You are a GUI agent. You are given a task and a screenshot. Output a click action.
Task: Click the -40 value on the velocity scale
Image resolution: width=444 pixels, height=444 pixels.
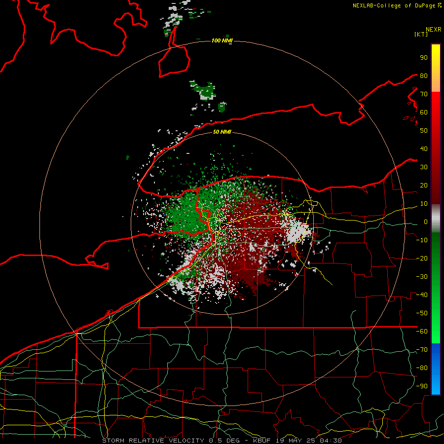click(x=422, y=295)
